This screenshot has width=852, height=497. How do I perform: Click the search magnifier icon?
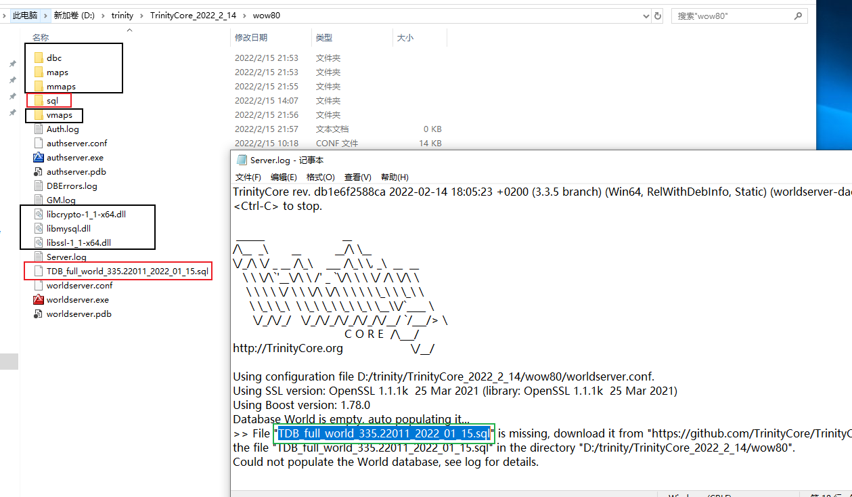798,16
